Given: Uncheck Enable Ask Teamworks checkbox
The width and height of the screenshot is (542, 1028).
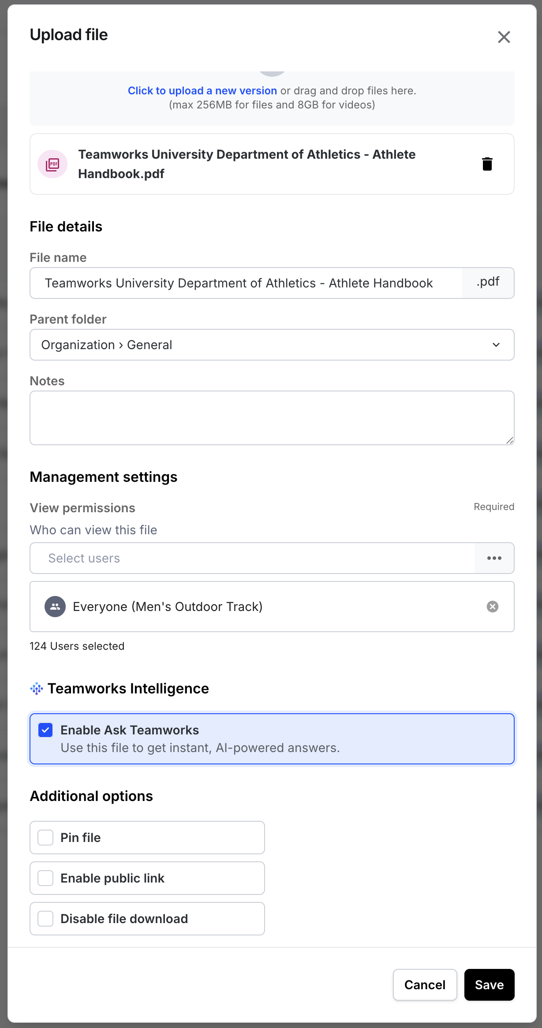Looking at the screenshot, I should (x=45, y=730).
